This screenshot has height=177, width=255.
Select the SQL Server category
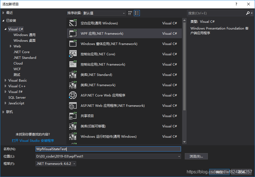pyautogui.click(x=17, y=98)
